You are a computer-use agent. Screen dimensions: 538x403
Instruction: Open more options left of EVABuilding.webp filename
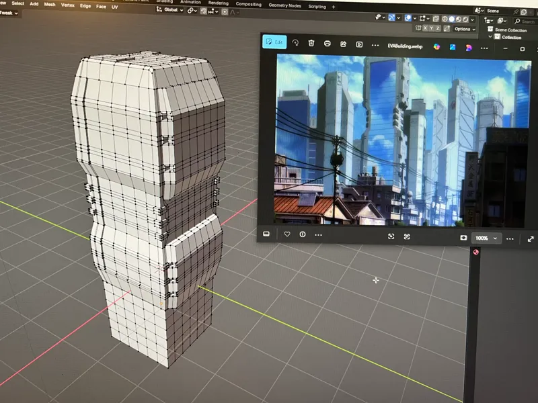375,45
